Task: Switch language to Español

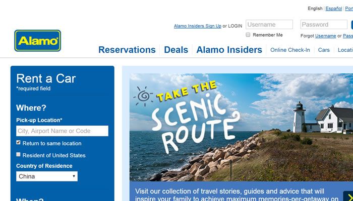Action: (x=334, y=9)
